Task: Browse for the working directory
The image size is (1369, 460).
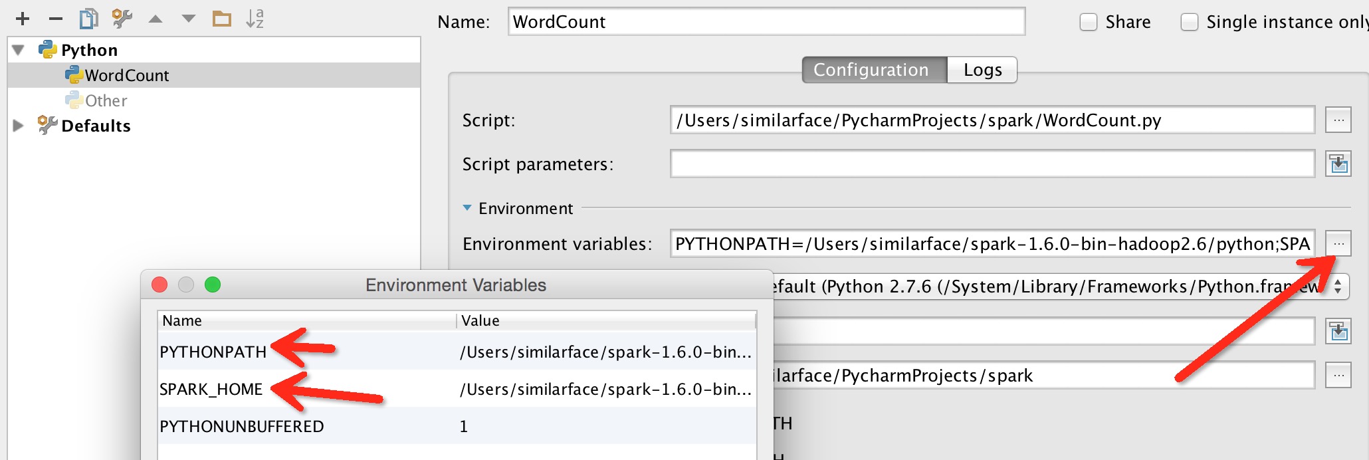Action: pos(1338,376)
